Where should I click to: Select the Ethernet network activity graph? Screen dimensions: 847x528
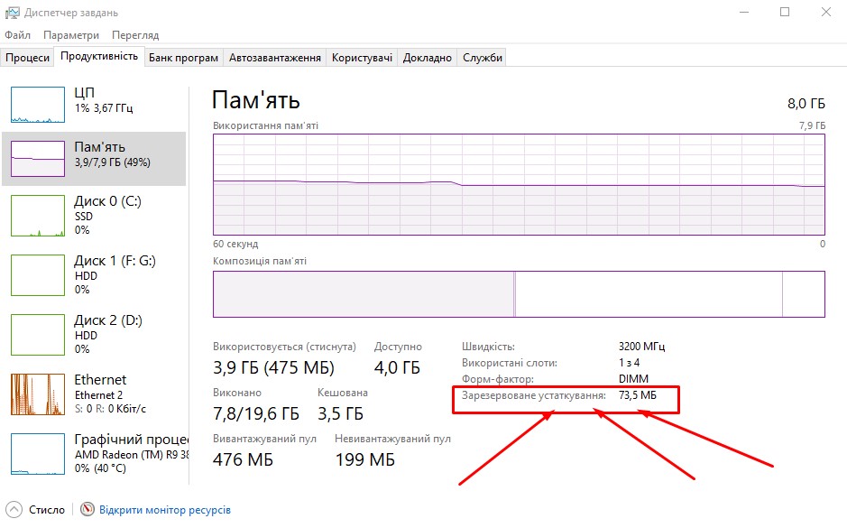pyautogui.click(x=38, y=394)
